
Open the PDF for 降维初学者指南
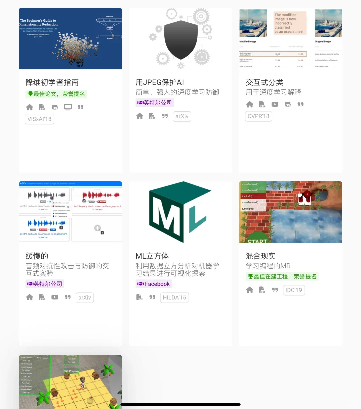42,107
